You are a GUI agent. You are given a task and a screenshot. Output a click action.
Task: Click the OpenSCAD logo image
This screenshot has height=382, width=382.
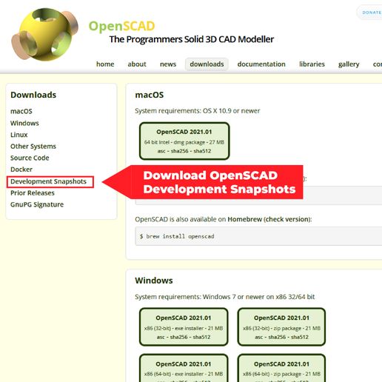click(44, 34)
